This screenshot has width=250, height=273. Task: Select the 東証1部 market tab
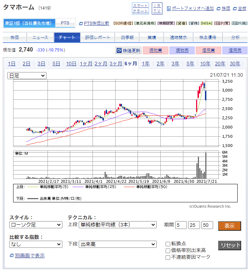pyautogui.click(x=29, y=23)
